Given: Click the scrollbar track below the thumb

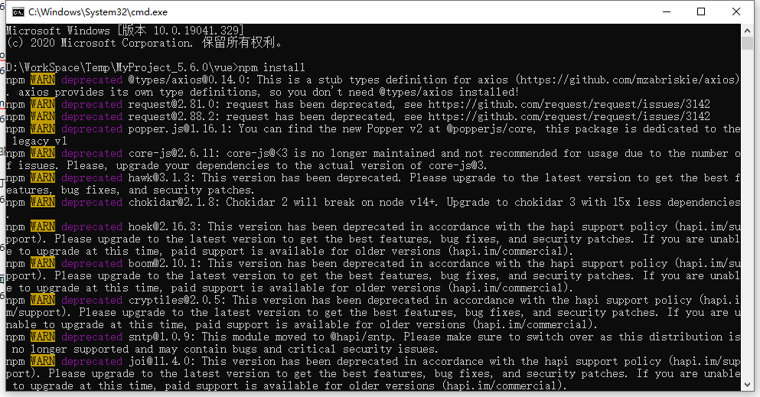Looking at the screenshot, I should (x=747, y=214).
